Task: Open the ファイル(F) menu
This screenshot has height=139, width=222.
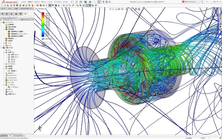Action: (x=24, y=2)
